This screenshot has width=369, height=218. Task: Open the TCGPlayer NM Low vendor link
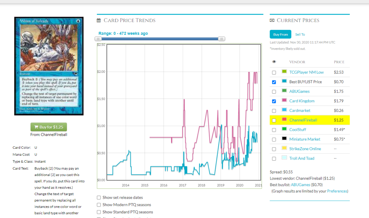pos(306,72)
